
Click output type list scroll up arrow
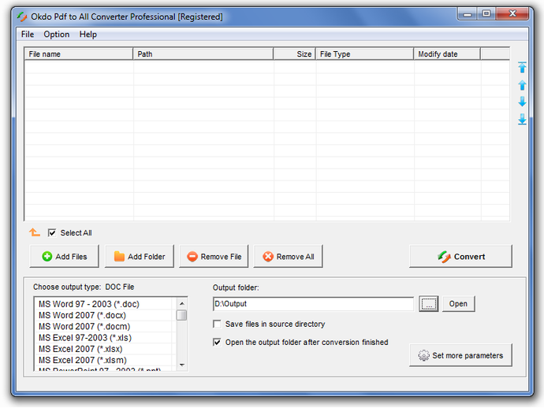pos(182,303)
